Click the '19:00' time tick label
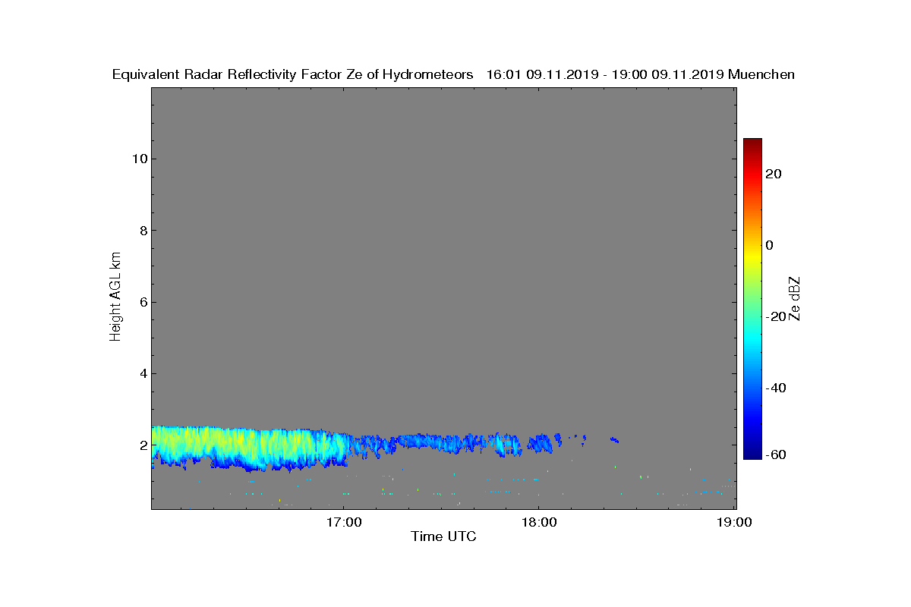 click(735, 523)
